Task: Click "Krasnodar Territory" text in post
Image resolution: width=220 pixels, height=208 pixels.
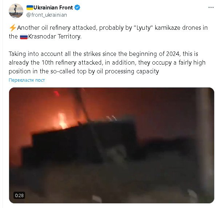Action: pyautogui.click(x=55, y=37)
